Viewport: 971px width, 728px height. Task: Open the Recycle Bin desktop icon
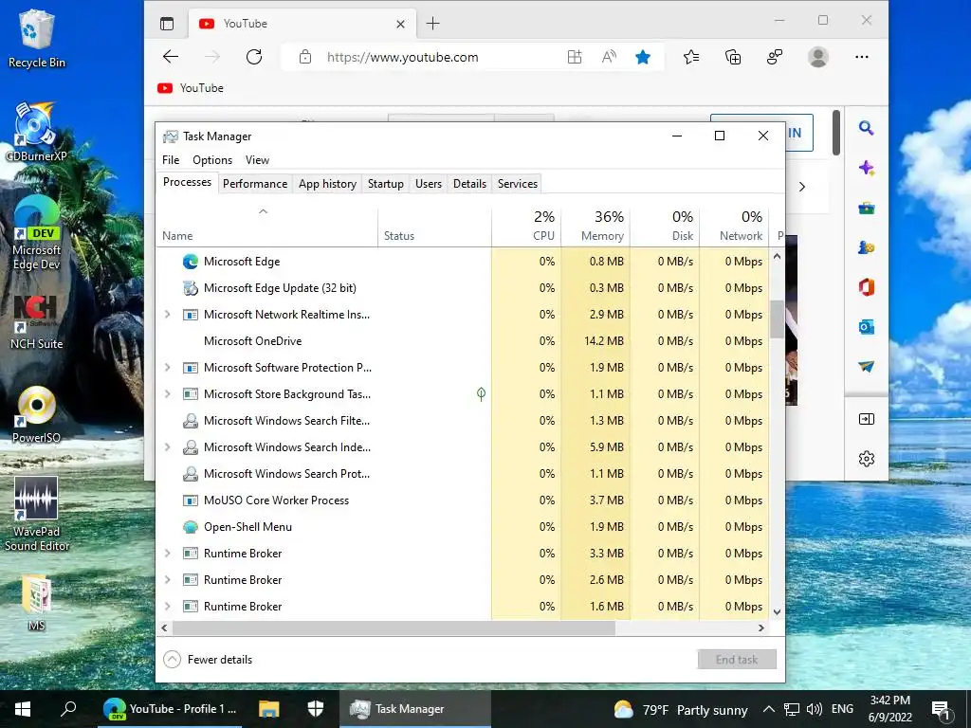click(x=37, y=38)
